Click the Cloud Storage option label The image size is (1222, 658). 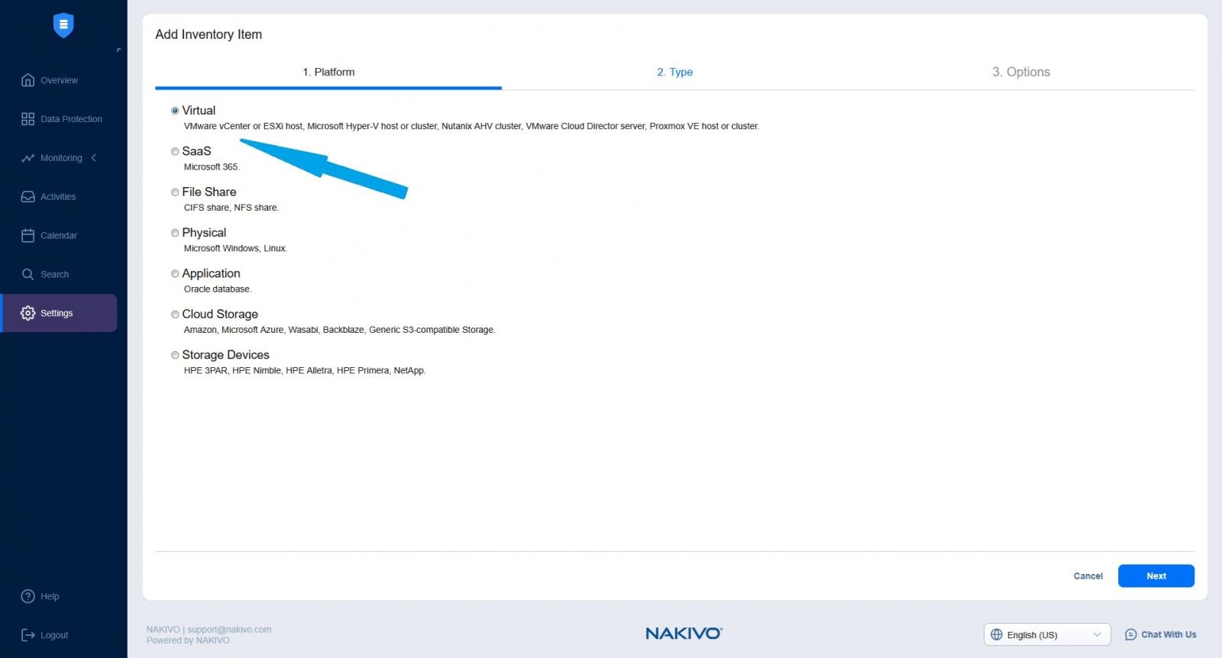[220, 314]
